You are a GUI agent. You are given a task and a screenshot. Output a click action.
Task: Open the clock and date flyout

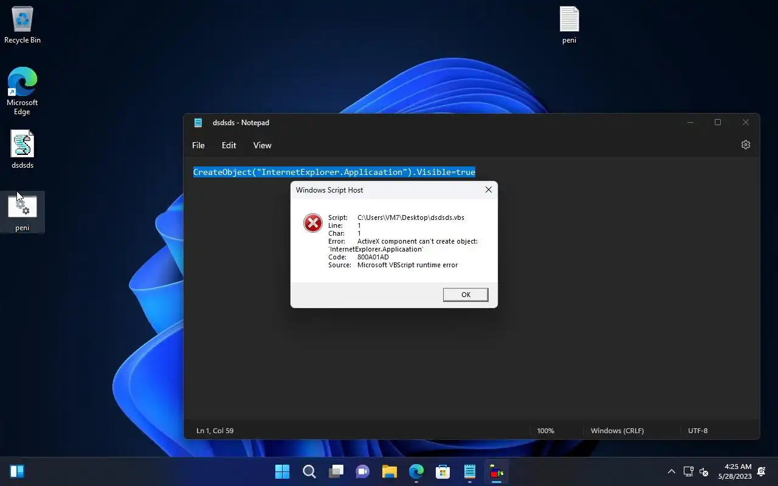734,471
